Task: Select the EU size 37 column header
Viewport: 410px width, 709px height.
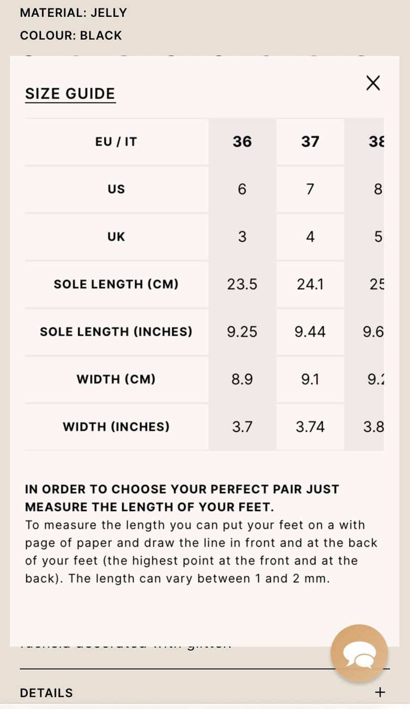Action: tap(310, 141)
